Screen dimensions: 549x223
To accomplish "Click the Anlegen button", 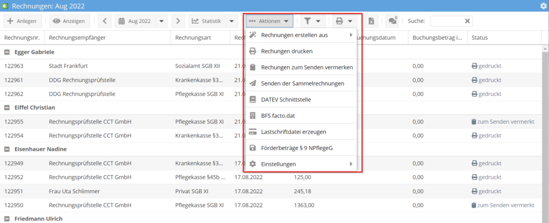I will pyautogui.click(x=23, y=21).
